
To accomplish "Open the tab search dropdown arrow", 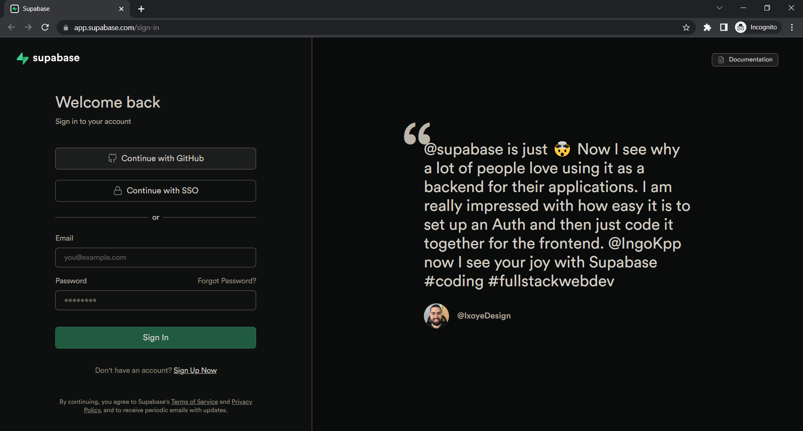I will click(719, 8).
